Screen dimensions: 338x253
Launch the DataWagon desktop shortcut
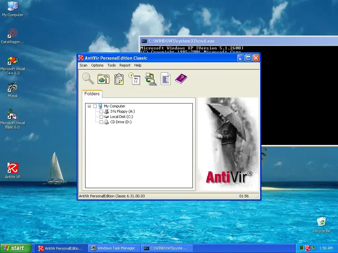coord(13,36)
